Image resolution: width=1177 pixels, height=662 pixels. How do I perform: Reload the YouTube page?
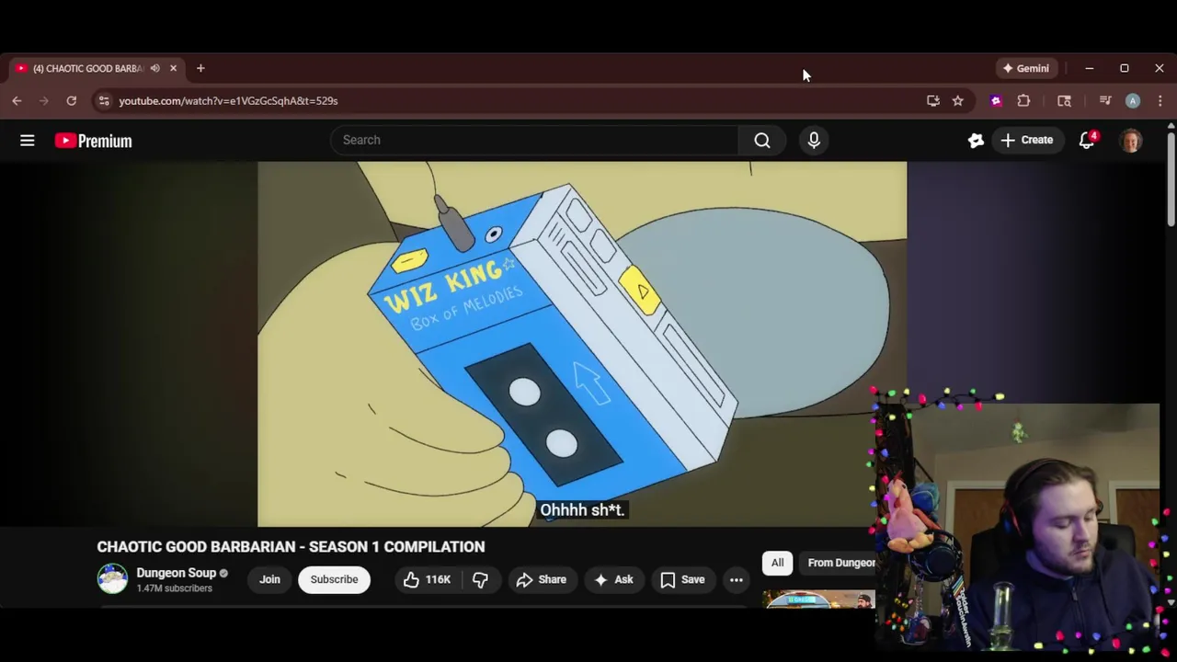(71, 101)
